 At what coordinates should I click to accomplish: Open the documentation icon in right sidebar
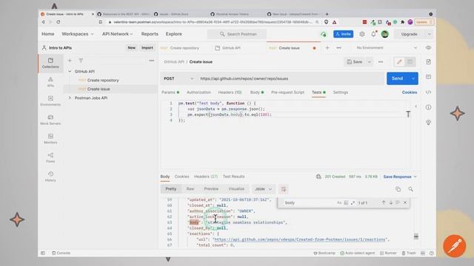[428, 62]
